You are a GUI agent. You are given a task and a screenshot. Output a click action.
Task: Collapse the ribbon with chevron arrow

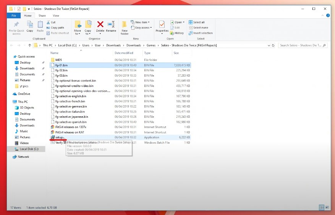pyautogui.click(x=323, y=15)
